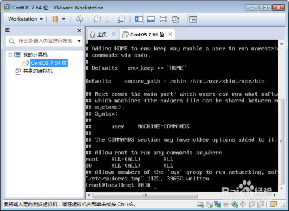
Task: Close the CentOS 7 64 位 tab
Action: [x=170, y=34]
